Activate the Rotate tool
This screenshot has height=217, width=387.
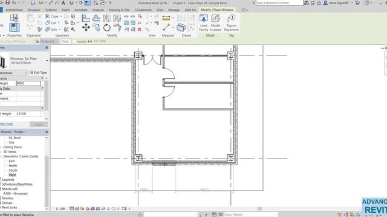point(106,27)
